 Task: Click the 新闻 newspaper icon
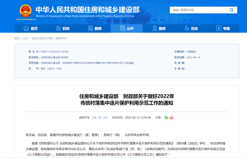[x=90, y=28]
